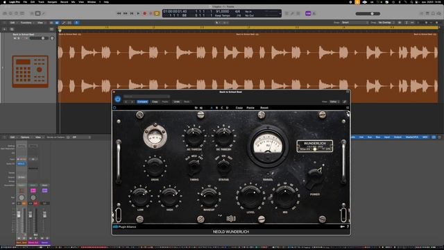
Task: Select preset slot B in Wunderlich toolbar
Action: click(217, 108)
